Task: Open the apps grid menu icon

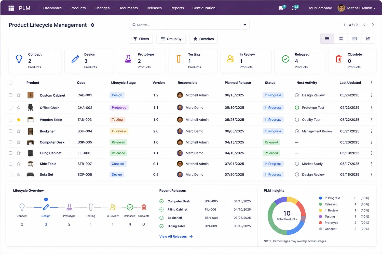Action: [x=11, y=8]
